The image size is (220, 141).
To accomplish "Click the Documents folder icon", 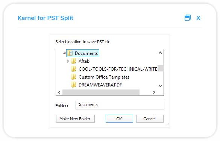I will [70, 53].
